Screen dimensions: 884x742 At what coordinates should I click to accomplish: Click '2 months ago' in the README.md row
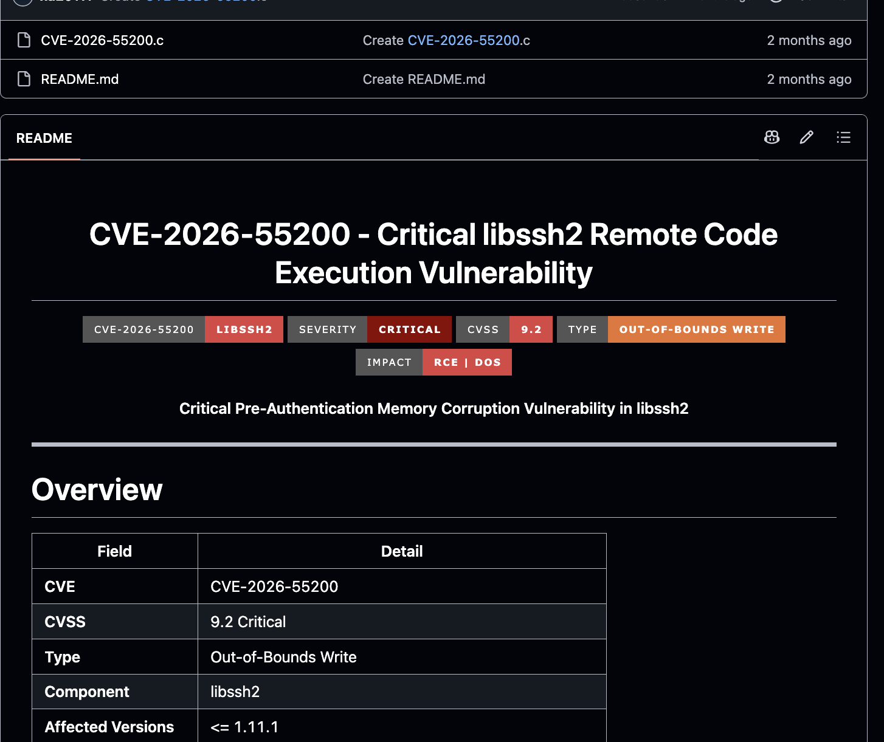click(809, 79)
